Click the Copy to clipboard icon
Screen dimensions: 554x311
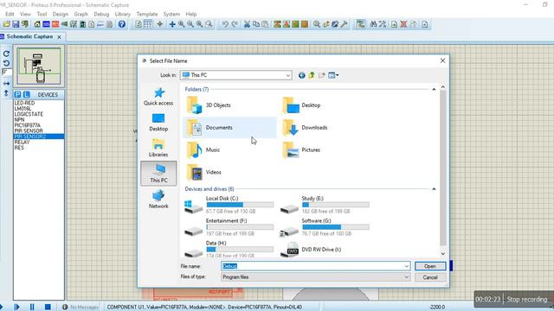click(256, 24)
